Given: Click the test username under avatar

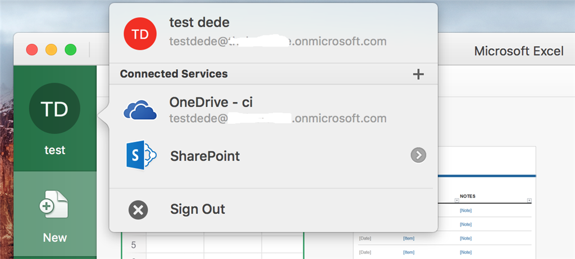Looking at the screenshot, I should 55,150.
